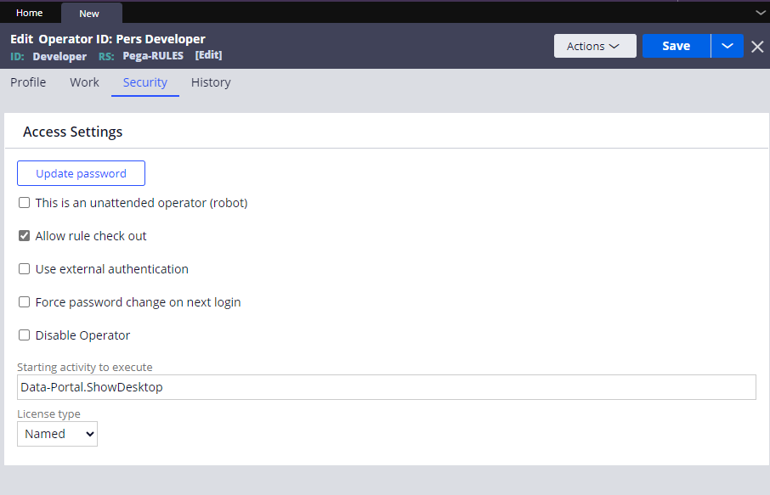Enable Force password change on next login
The width and height of the screenshot is (770, 495).
[x=25, y=302]
